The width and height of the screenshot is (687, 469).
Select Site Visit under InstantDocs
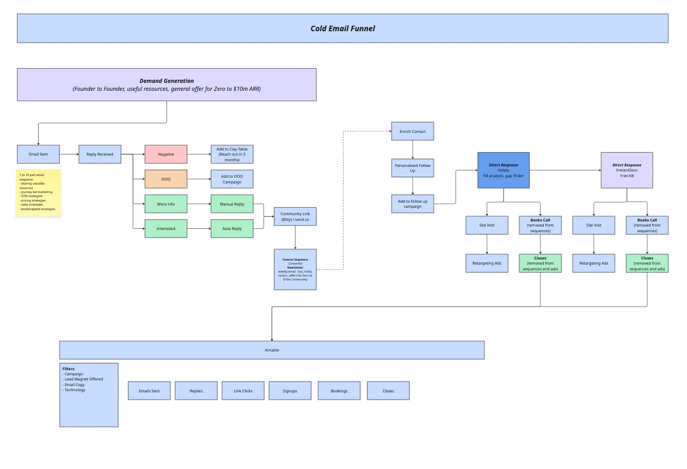click(594, 225)
